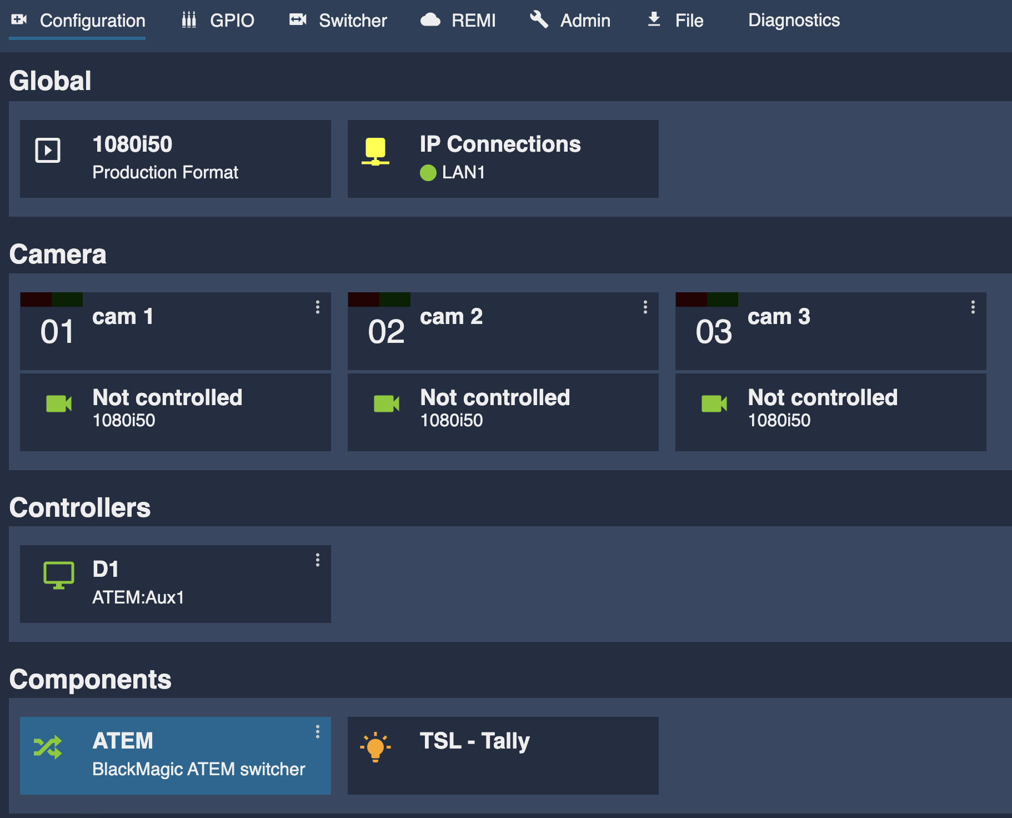Click the Configuration camera-plus icon

click(x=19, y=19)
